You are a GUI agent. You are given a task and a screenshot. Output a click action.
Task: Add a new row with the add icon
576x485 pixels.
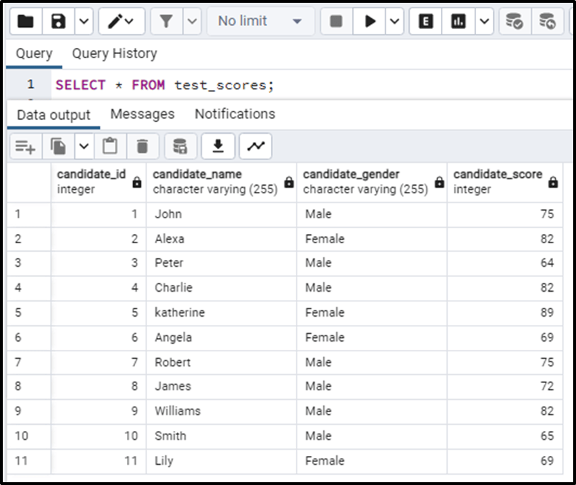pyautogui.click(x=24, y=145)
